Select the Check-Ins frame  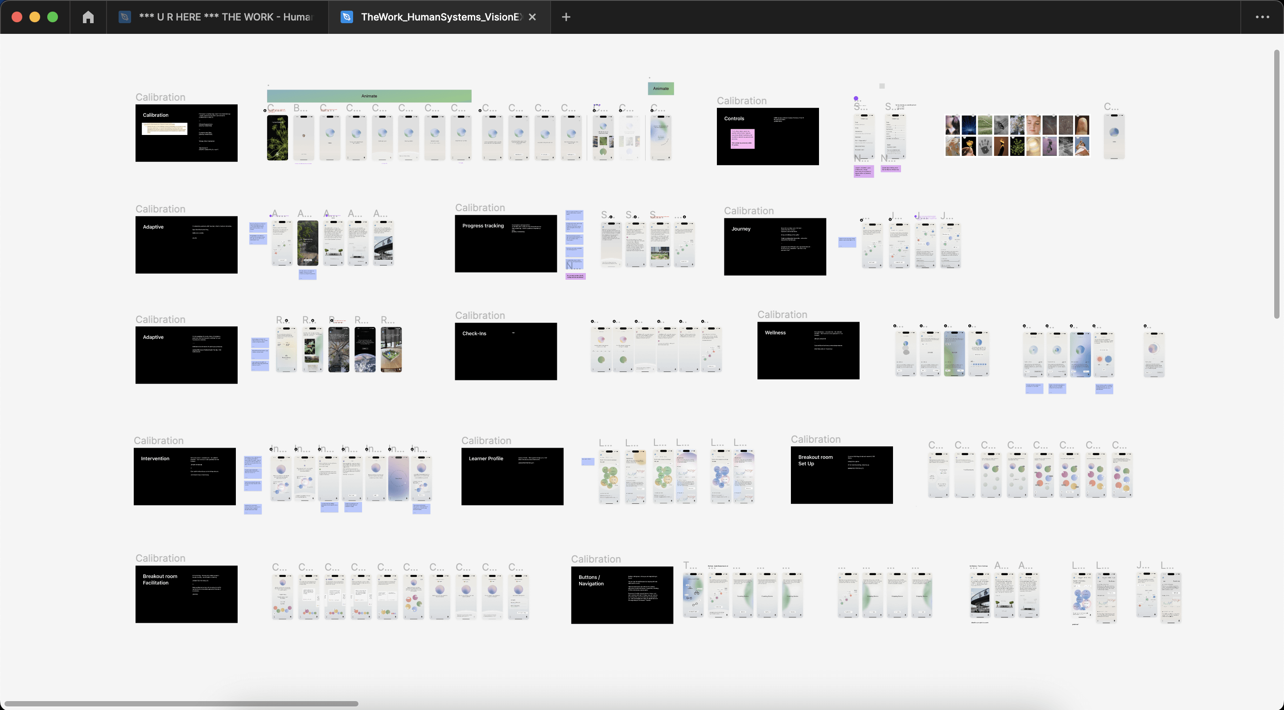506,351
